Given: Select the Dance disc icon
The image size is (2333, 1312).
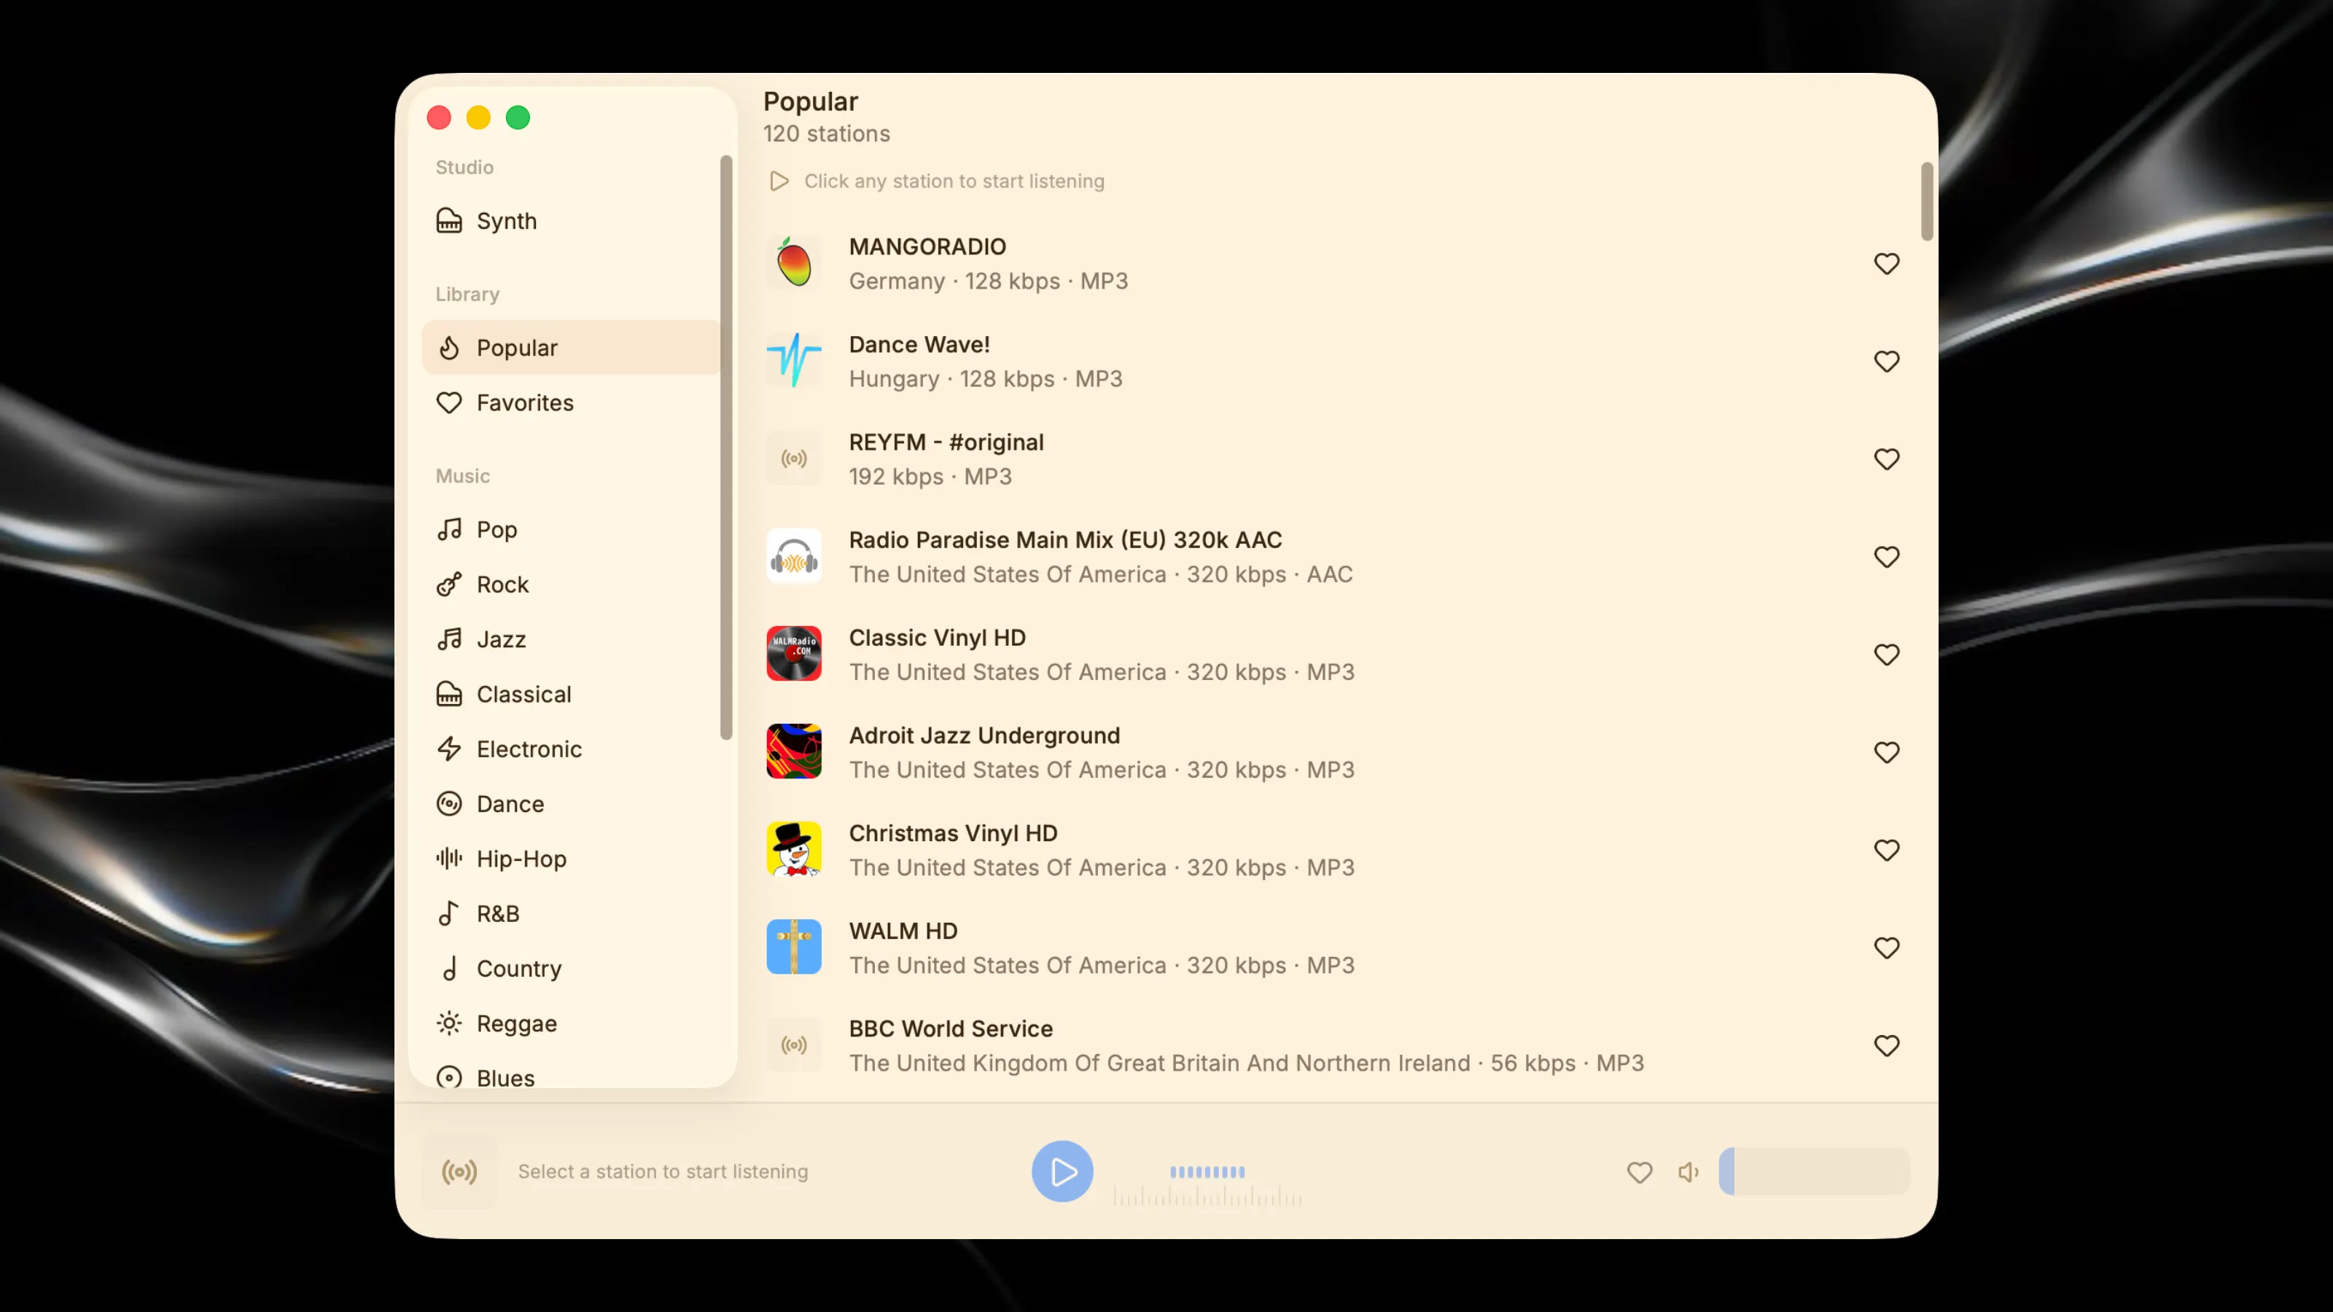Looking at the screenshot, I should pyautogui.click(x=449, y=804).
